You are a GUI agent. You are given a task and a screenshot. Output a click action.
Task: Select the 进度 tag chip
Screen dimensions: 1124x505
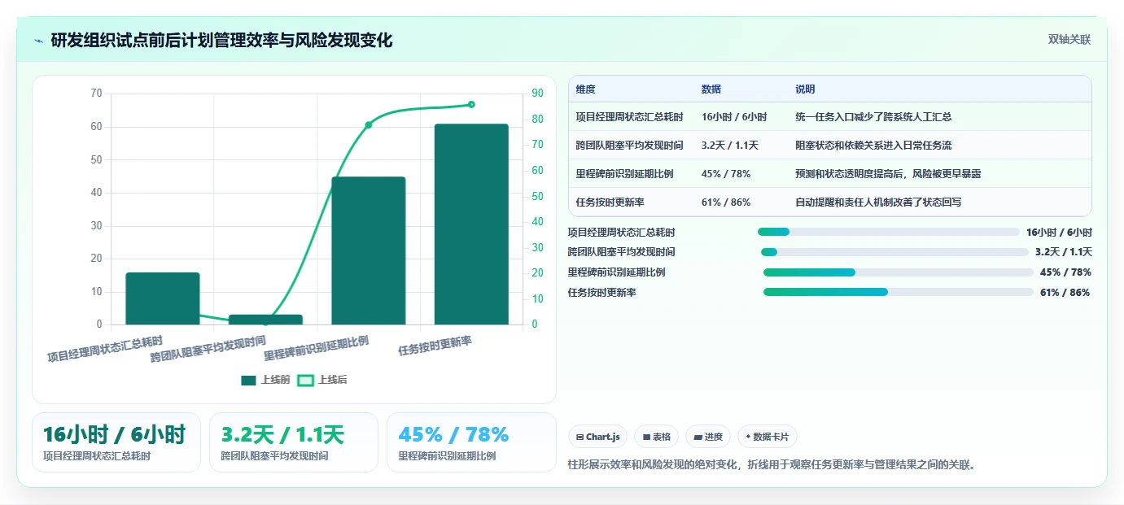point(708,437)
